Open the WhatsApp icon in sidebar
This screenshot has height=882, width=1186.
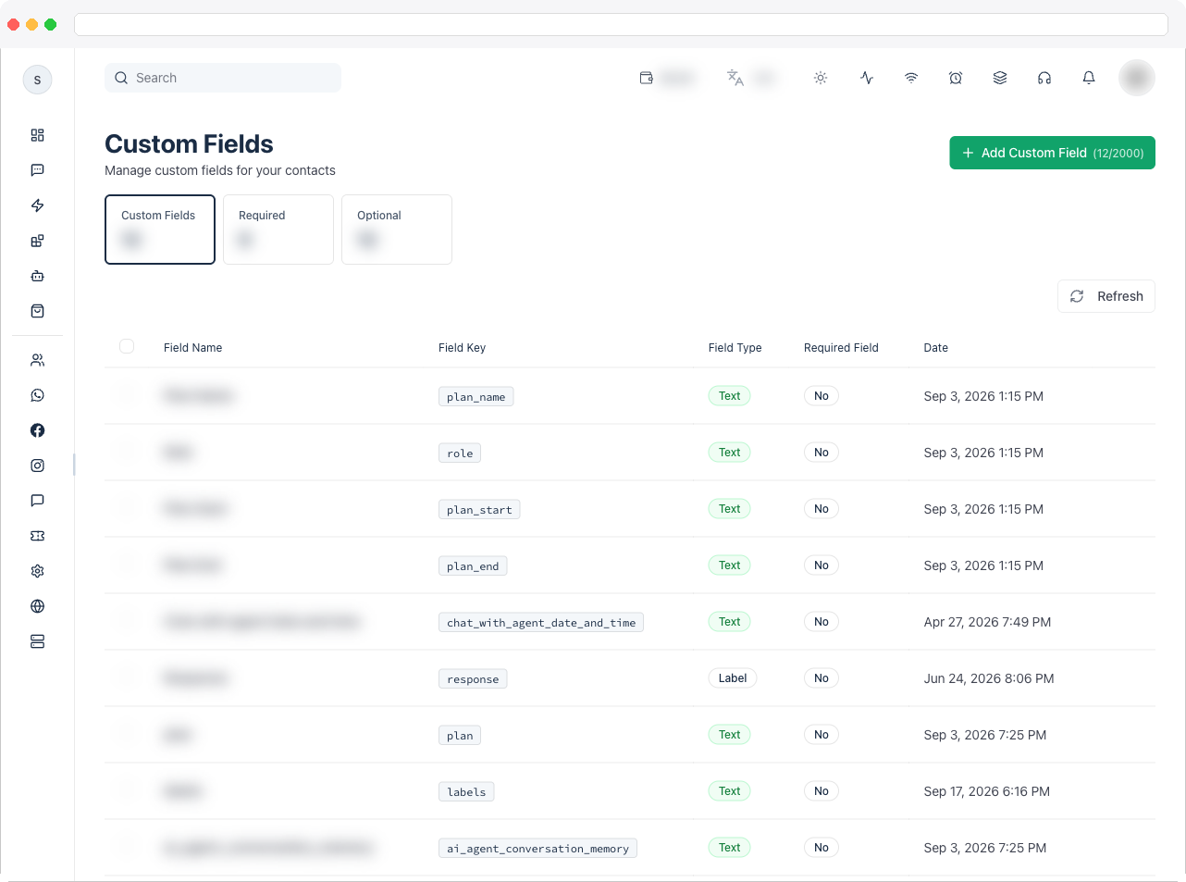click(x=37, y=395)
